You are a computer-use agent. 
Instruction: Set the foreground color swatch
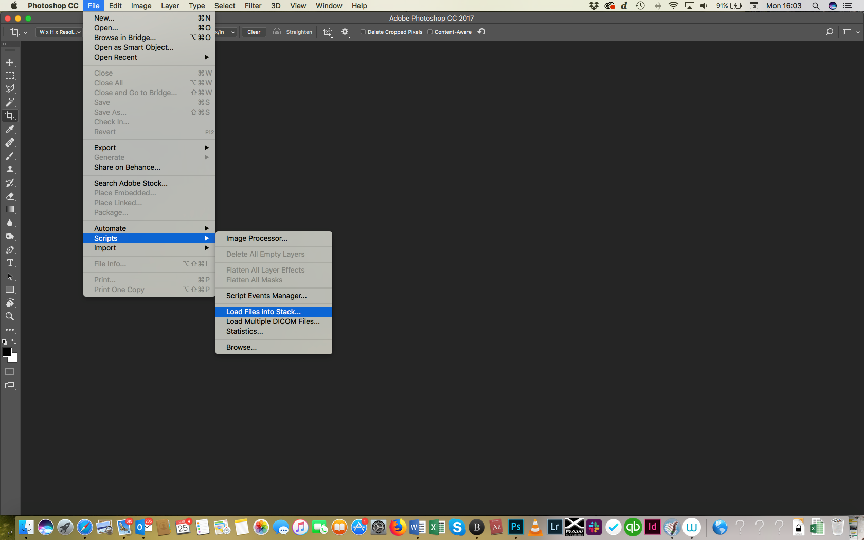pos(7,352)
